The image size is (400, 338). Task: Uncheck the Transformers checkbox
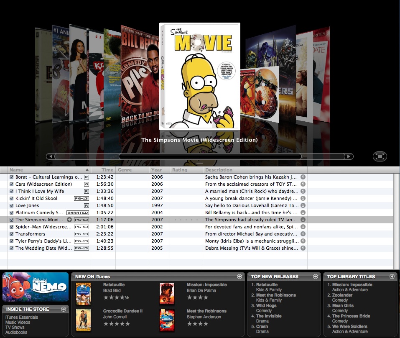point(11,234)
